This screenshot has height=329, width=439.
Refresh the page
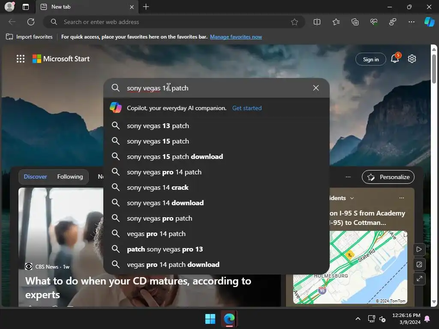(x=31, y=22)
